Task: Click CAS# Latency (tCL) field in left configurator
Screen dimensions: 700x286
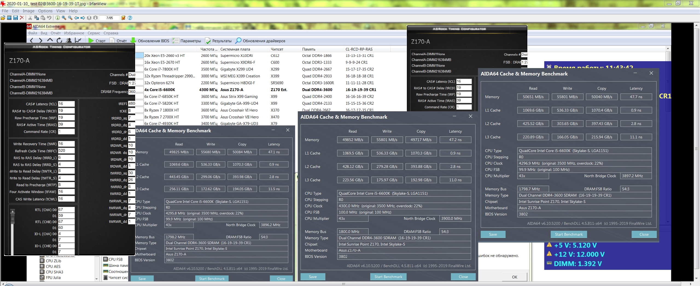Action: (66, 104)
